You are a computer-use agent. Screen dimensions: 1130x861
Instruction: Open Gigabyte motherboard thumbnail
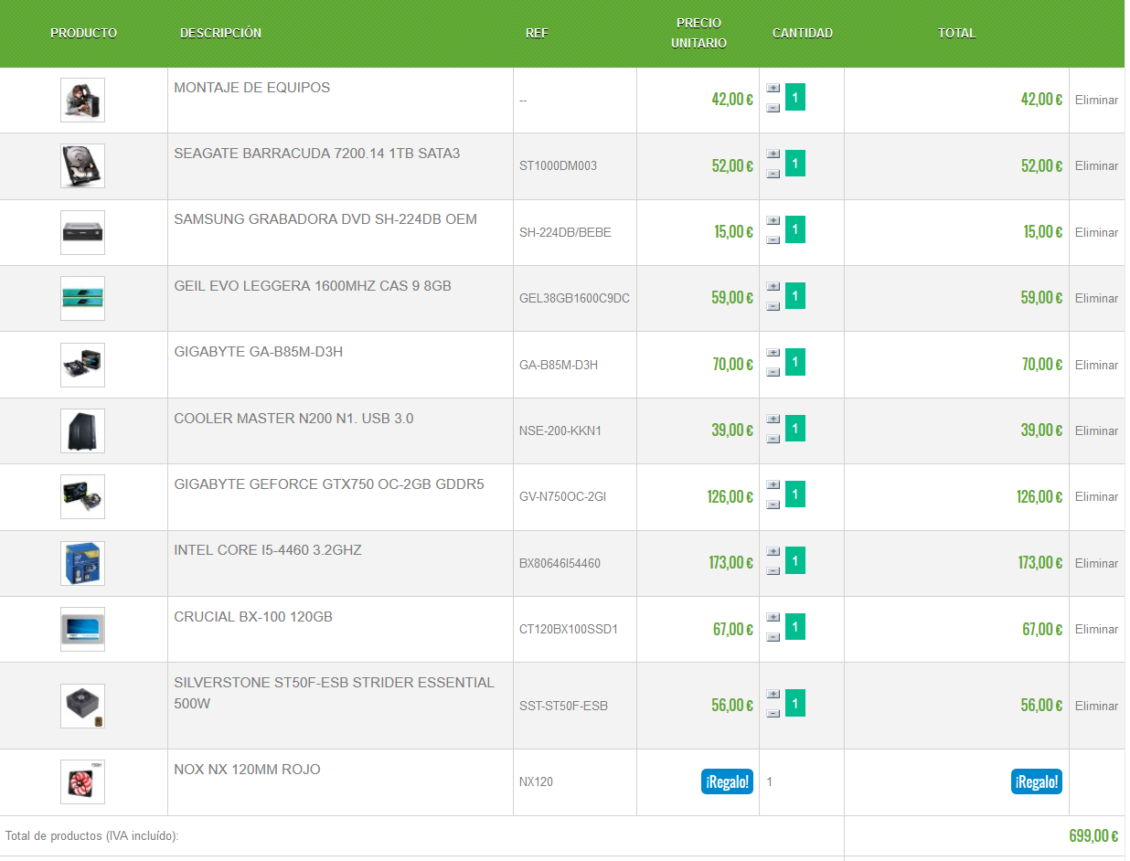82,365
